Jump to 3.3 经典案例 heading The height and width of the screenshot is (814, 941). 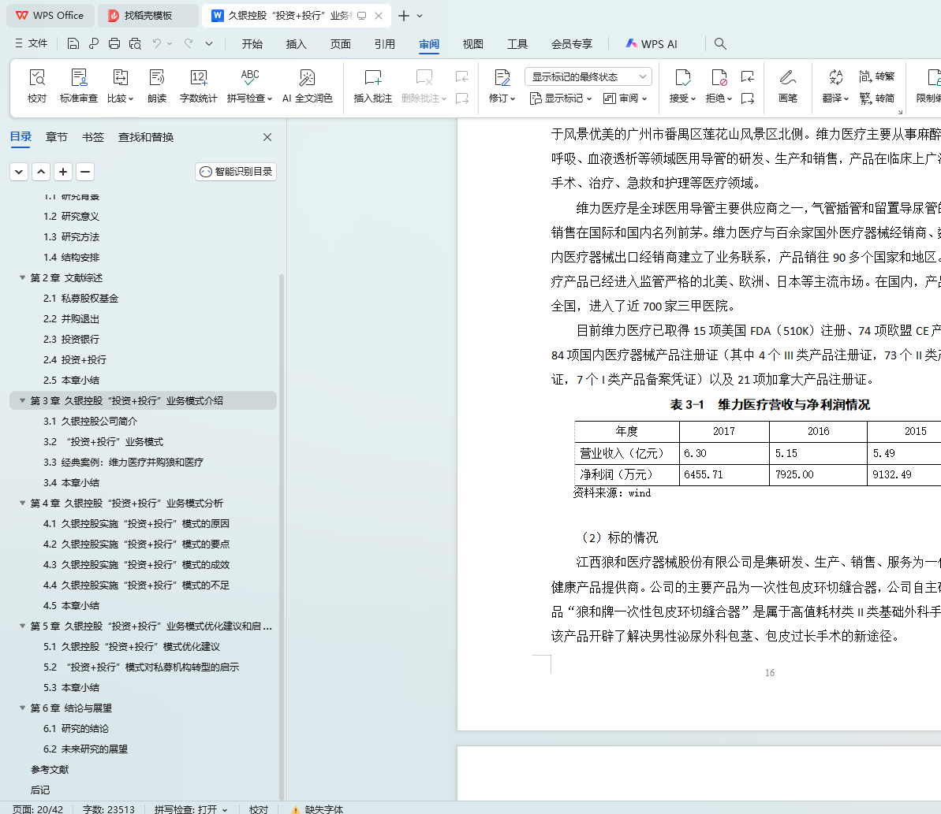123,462
